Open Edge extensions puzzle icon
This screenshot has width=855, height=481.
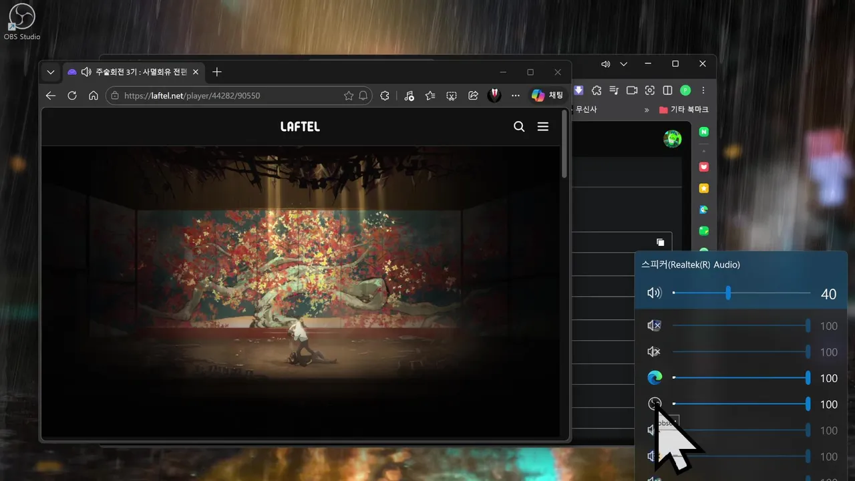pyautogui.click(x=385, y=96)
